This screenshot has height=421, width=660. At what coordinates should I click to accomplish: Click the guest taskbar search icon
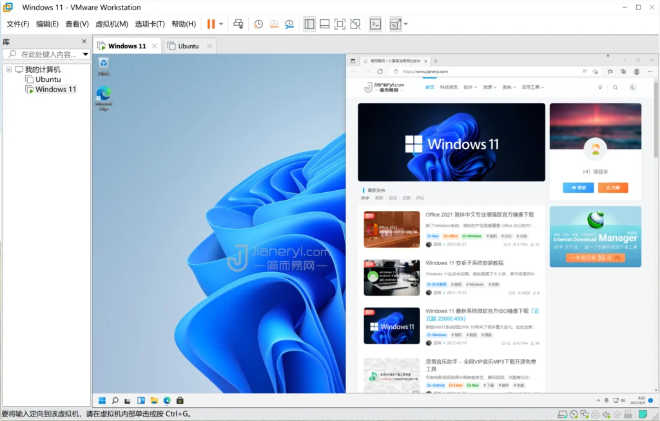click(x=115, y=400)
